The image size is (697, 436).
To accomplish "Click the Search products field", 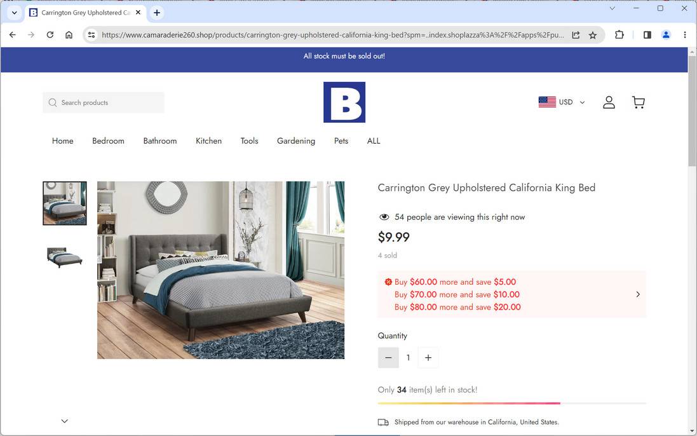I will coord(104,103).
